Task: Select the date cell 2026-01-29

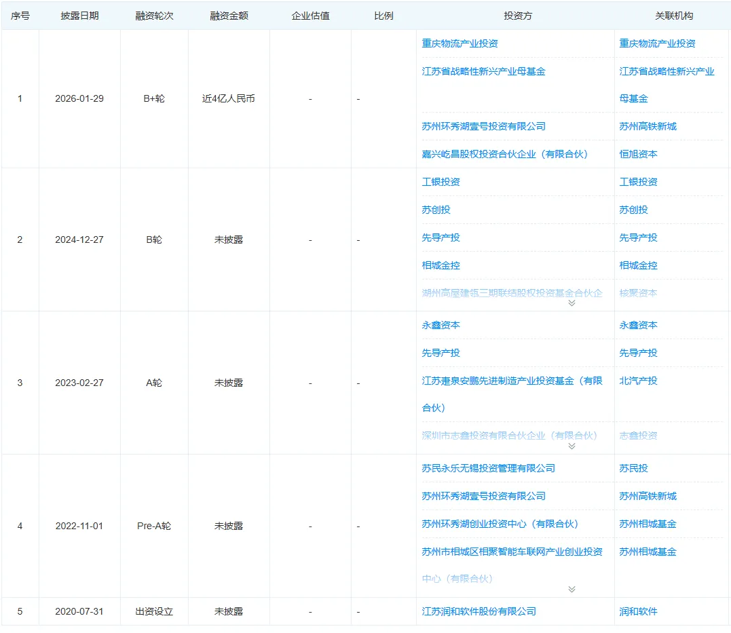Action: [79, 99]
